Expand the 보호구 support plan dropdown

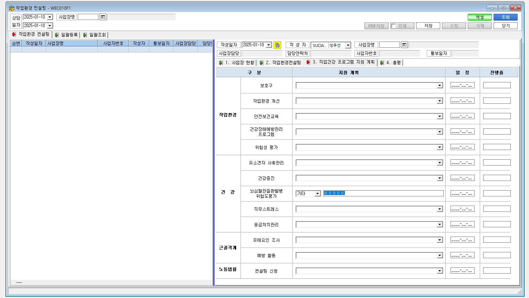[x=440, y=85]
